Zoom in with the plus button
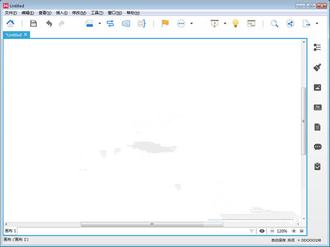330x247 pixels. coord(294,231)
